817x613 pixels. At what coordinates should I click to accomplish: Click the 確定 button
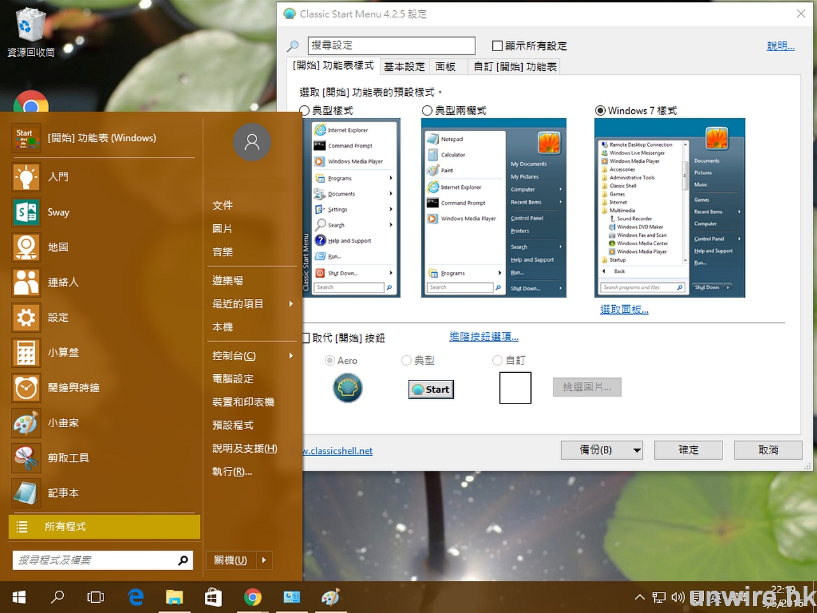pyautogui.click(x=688, y=450)
